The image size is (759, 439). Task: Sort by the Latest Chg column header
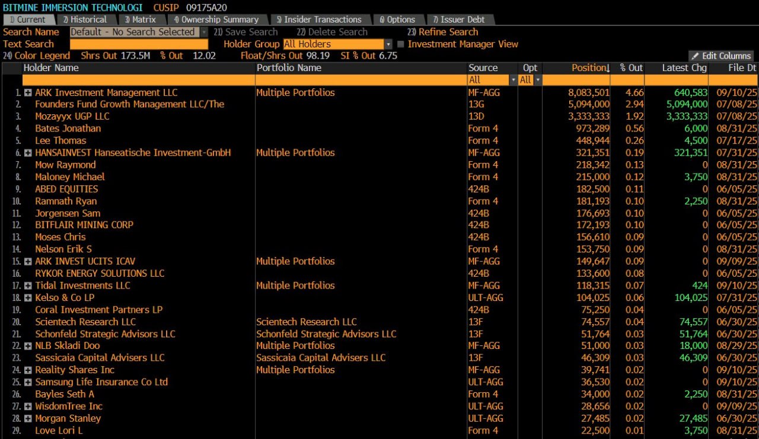(684, 68)
